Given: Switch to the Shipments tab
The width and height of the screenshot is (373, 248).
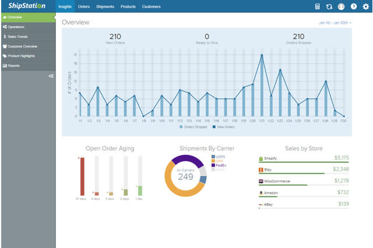Looking at the screenshot, I should click(105, 6).
